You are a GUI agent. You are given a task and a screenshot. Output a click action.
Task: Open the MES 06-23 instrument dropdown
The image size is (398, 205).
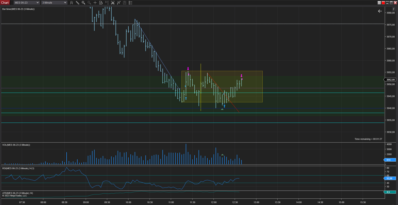point(26,3)
